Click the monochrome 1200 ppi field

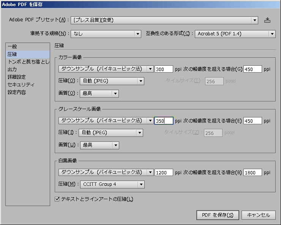(164, 173)
